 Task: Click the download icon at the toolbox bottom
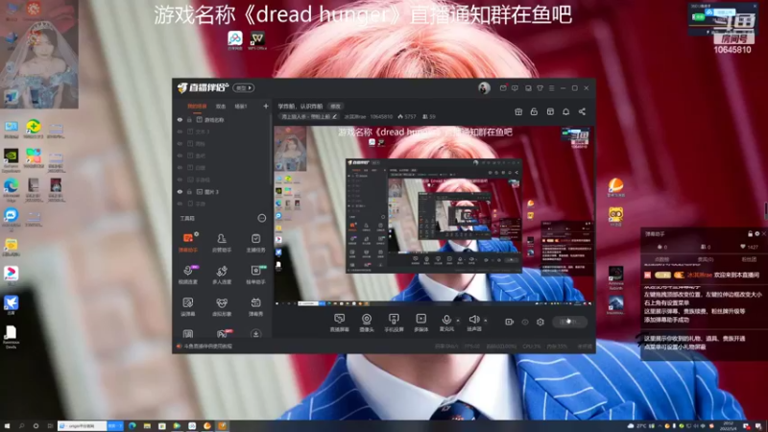[x=255, y=334]
